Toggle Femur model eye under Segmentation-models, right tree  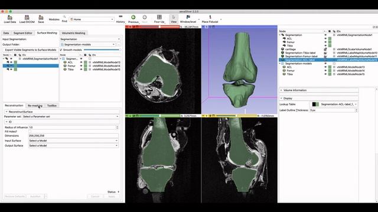325,71
